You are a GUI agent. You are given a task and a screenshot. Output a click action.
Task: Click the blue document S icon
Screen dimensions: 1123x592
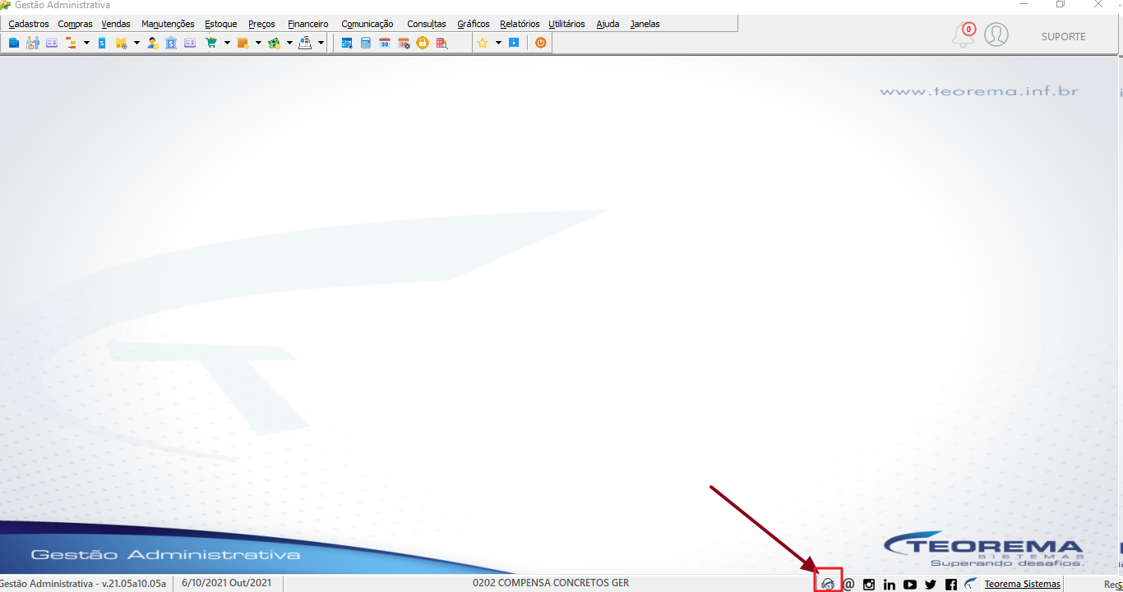102,43
